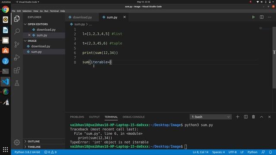Open editor More Actions ellipsis menu

click(270, 17)
